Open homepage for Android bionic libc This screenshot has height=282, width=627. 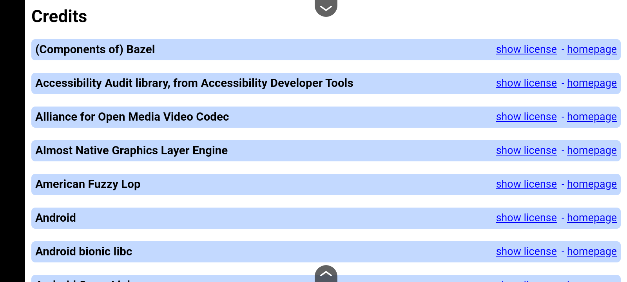click(592, 251)
